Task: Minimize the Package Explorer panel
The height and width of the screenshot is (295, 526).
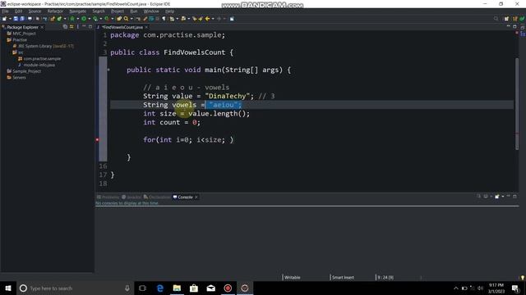Action: pos(84,26)
